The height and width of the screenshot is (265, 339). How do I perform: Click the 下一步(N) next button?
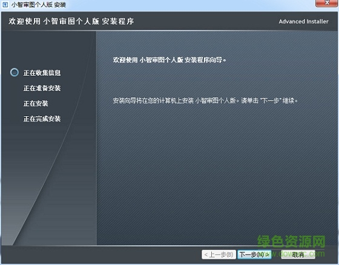click(254, 255)
